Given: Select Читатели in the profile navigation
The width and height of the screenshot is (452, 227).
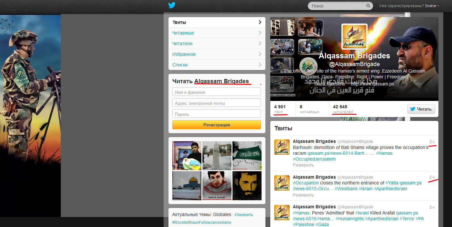Looking at the screenshot, I should (x=217, y=44).
